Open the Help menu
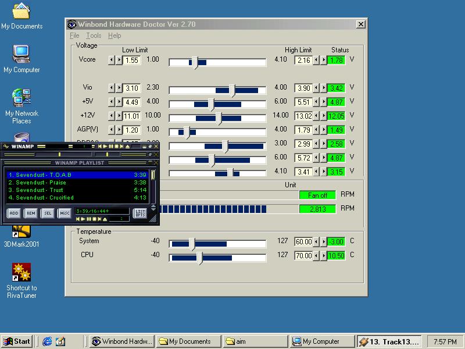 pos(115,35)
